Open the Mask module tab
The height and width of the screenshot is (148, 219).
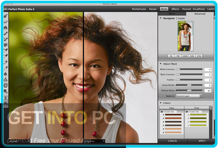[164, 9]
